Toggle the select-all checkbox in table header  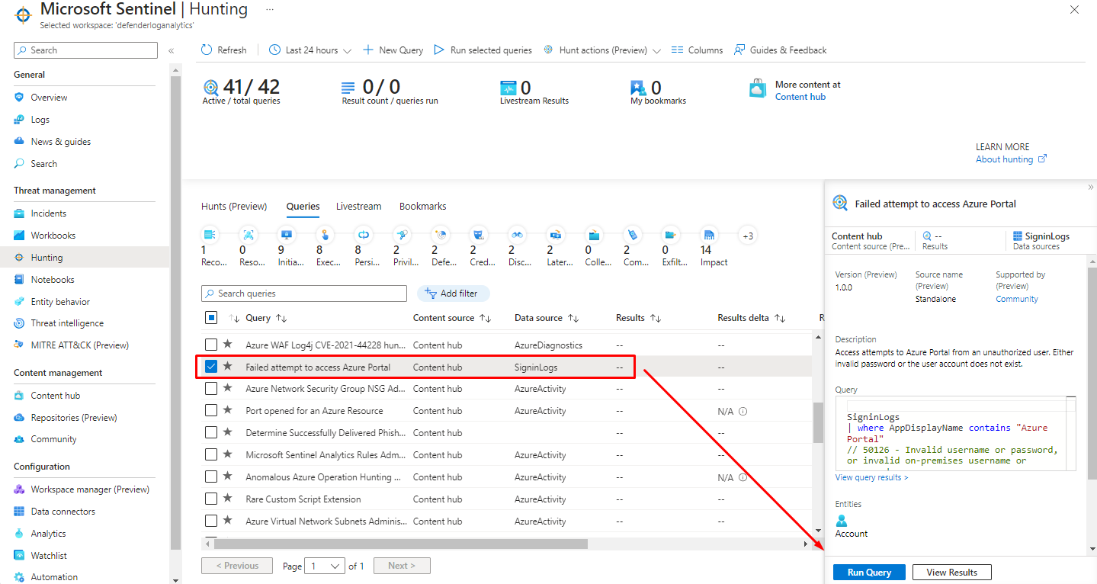(x=211, y=318)
